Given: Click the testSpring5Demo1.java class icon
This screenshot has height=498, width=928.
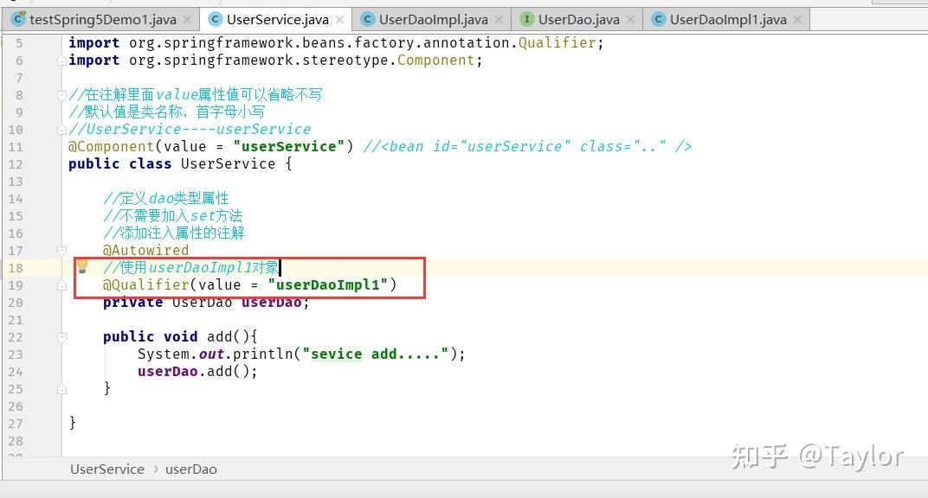Looking at the screenshot, I should 19,19.
